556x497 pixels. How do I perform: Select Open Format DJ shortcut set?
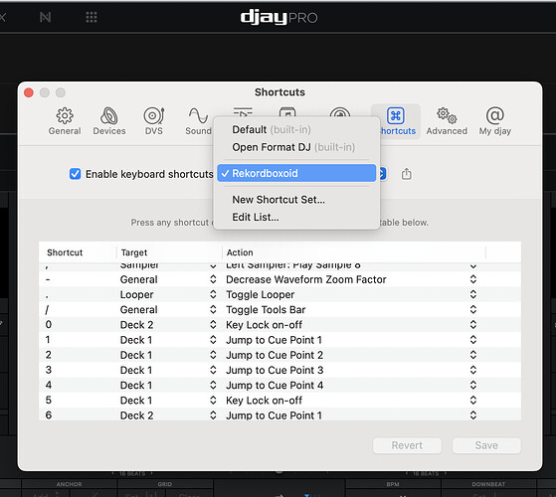click(x=296, y=147)
